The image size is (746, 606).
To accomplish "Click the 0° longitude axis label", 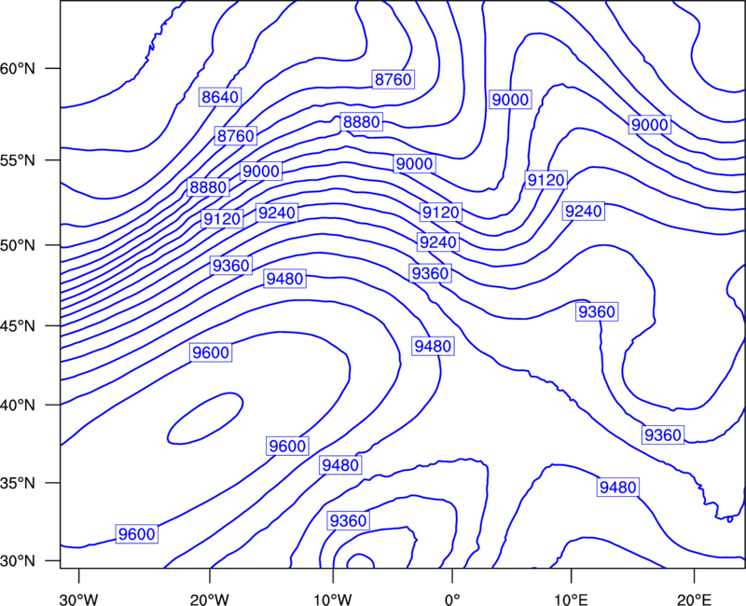I will click(452, 599).
